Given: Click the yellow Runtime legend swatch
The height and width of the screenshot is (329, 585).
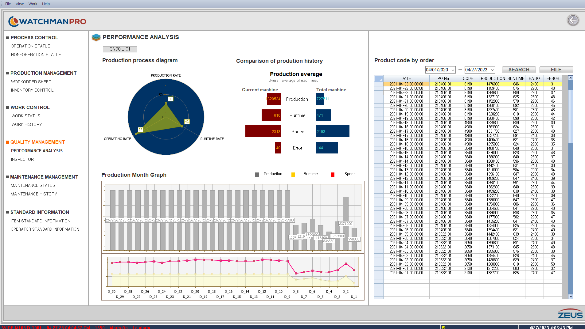Looking at the screenshot, I should point(293,174).
